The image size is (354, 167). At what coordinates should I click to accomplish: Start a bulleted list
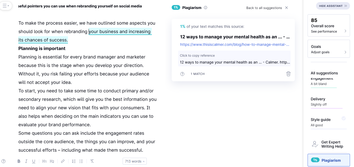click(81, 161)
